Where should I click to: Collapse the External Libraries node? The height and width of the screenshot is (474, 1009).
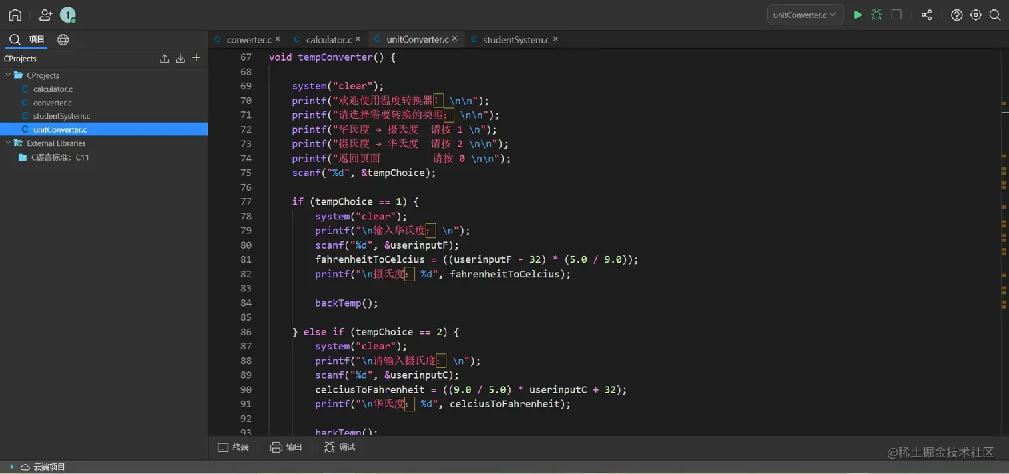pos(8,143)
